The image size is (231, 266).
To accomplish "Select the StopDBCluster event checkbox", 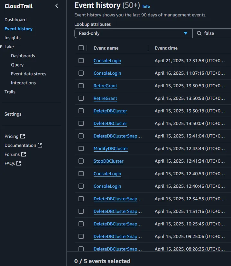I will (81, 161).
